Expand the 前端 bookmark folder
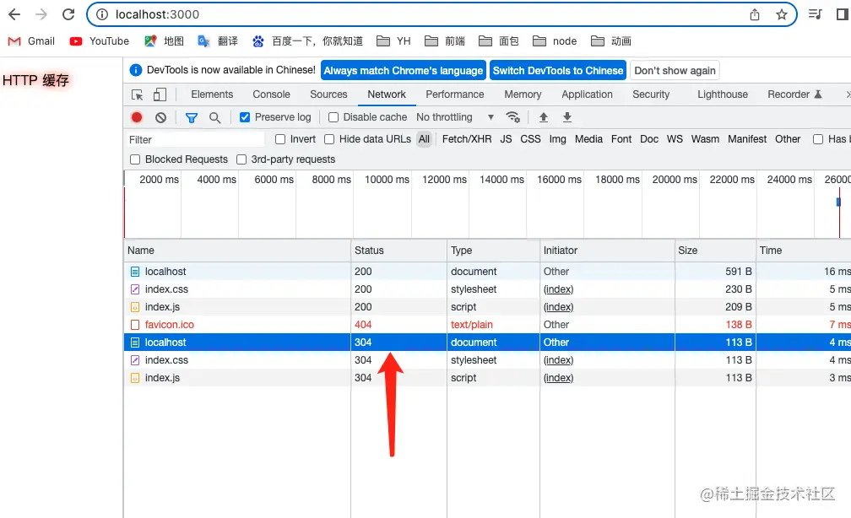This screenshot has width=851, height=518. [x=445, y=41]
